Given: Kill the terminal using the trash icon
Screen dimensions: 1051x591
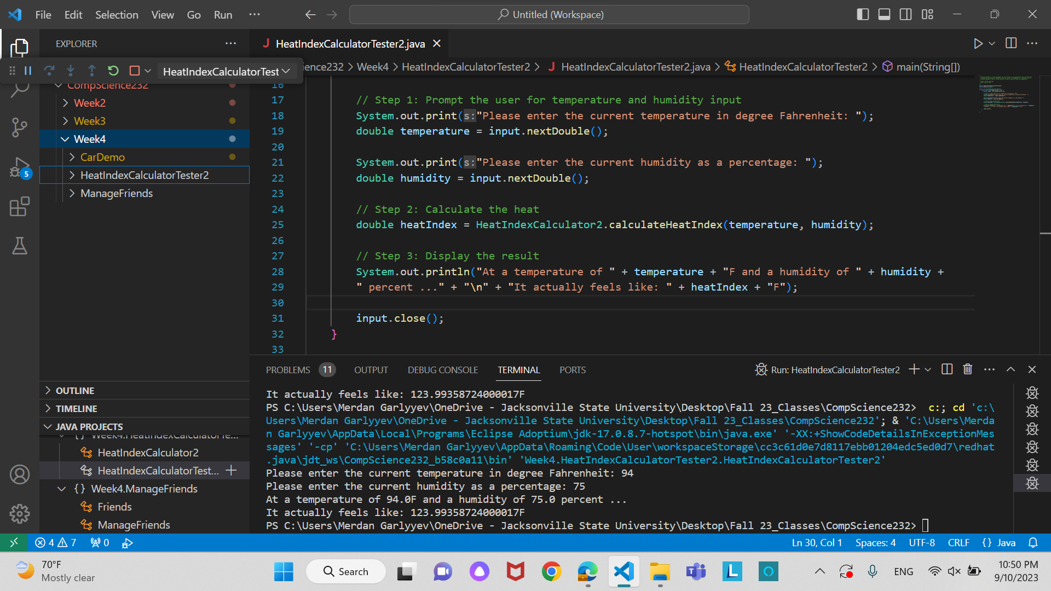Looking at the screenshot, I should point(967,369).
